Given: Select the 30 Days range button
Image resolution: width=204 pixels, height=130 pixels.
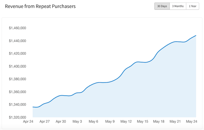Looking at the screenshot, I should pyautogui.click(x=162, y=6).
